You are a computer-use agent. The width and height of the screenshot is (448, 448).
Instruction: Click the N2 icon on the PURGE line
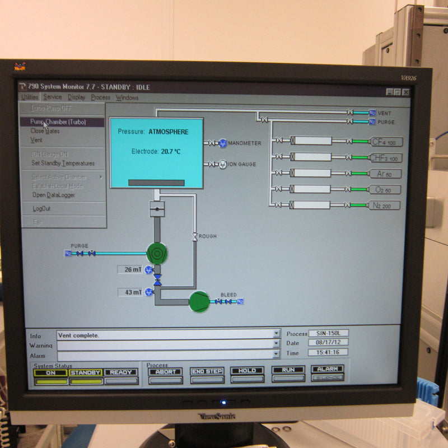click(67, 253)
